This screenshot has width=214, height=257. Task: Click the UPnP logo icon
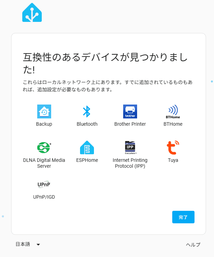(x=44, y=184)
